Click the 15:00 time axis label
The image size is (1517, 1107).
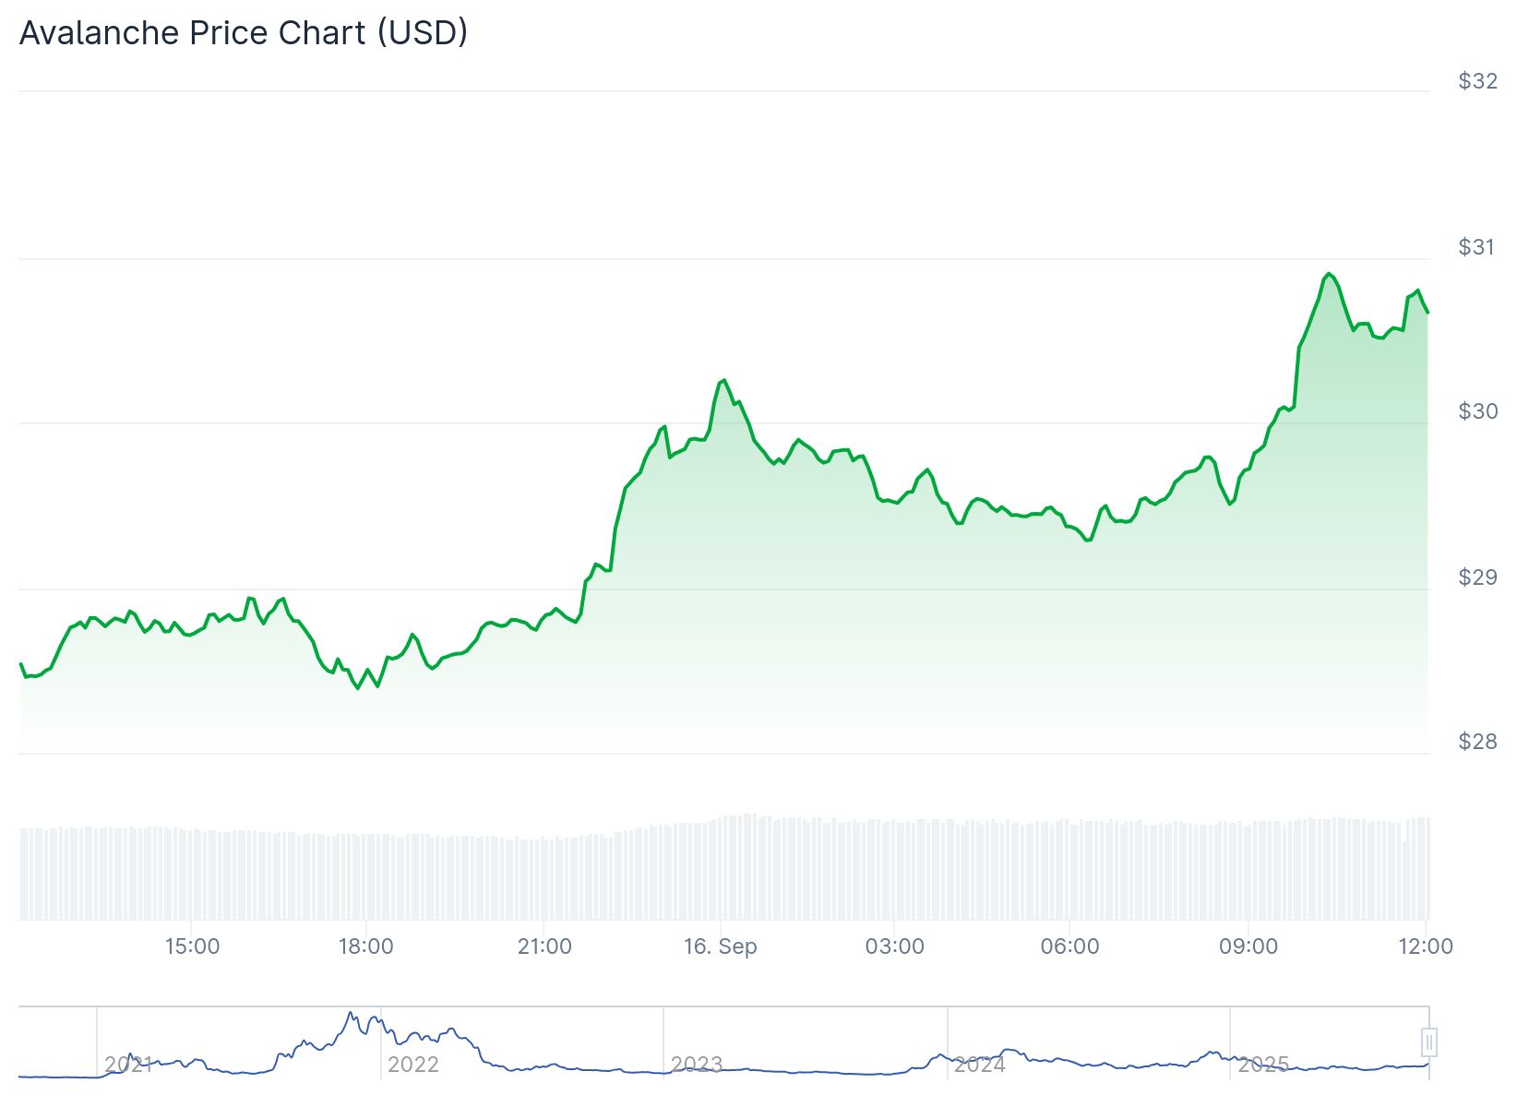click(x=192, y=946)
